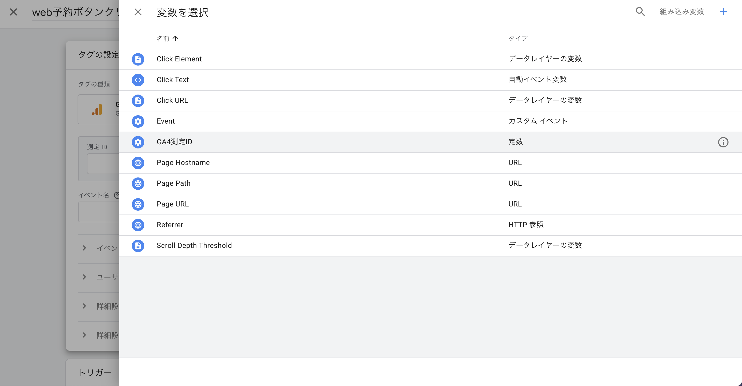Click the blue plus new variable icon
The height and width of the screenshot is (386, 742).
click(723, 12)
